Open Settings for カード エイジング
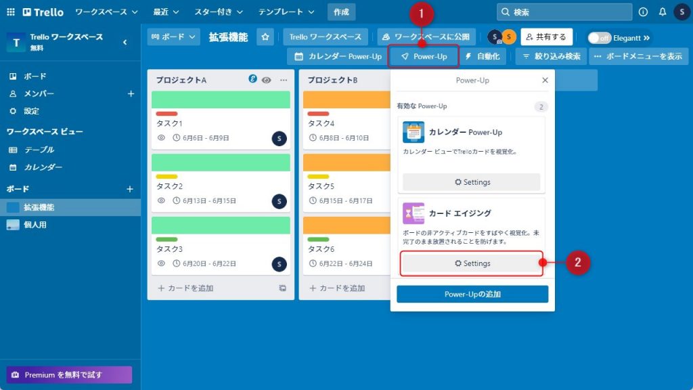This screenshot has height=390, width=693. pyautogui.click(x=472, y=263)
